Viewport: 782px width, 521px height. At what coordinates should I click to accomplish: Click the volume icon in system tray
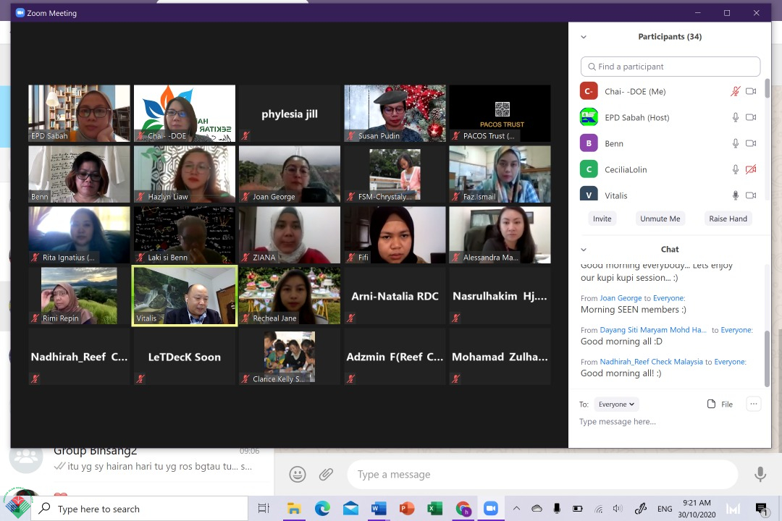618,509
